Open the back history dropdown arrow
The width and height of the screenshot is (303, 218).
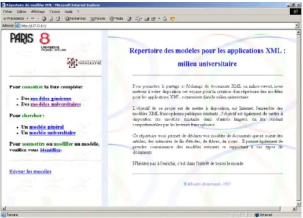click(27, 19)
